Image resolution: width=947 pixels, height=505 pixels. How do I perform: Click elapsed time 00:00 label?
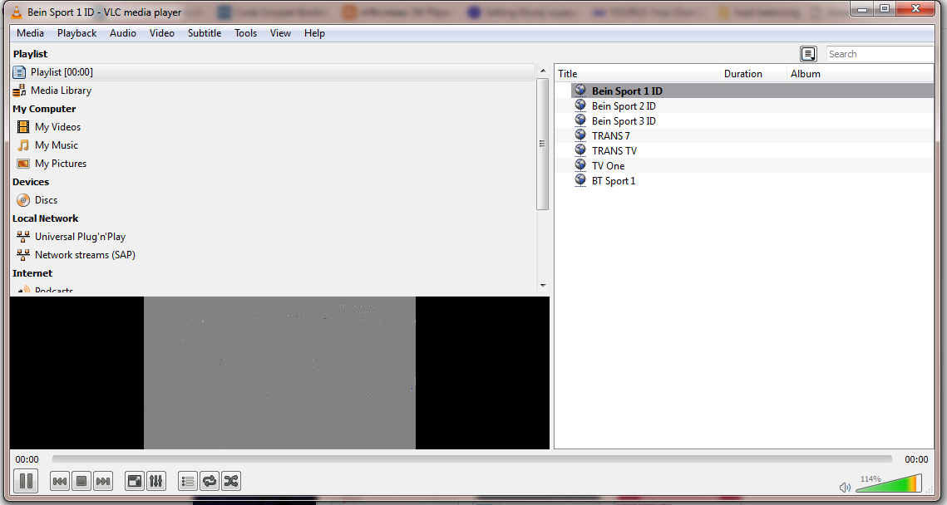(x=27, y=459)
